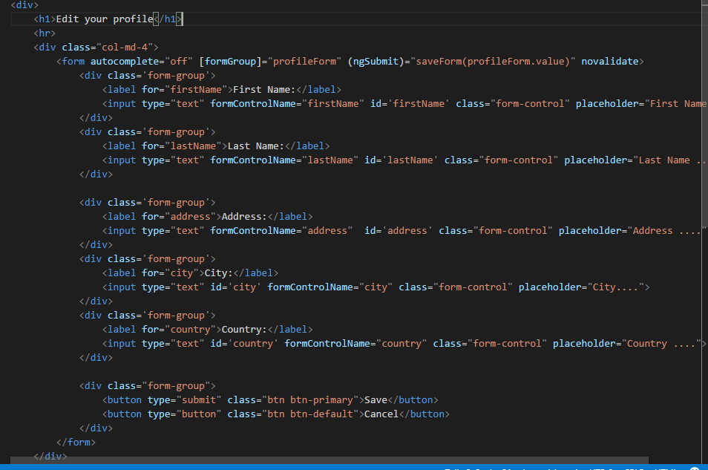708x470 pixels.
Task: Click the novalidate attribute
Action: click(x=609, y=62)
